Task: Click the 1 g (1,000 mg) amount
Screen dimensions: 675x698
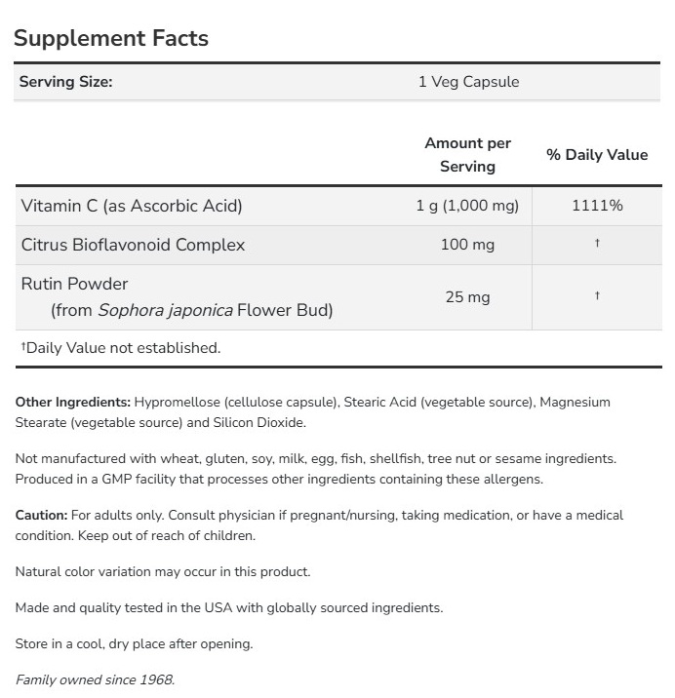Action: 468,206
